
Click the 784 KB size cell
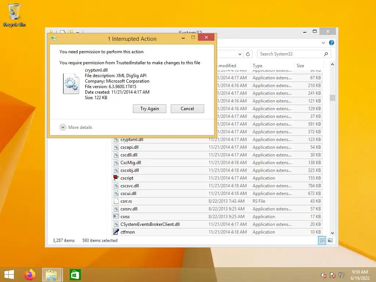pos(314,186)
